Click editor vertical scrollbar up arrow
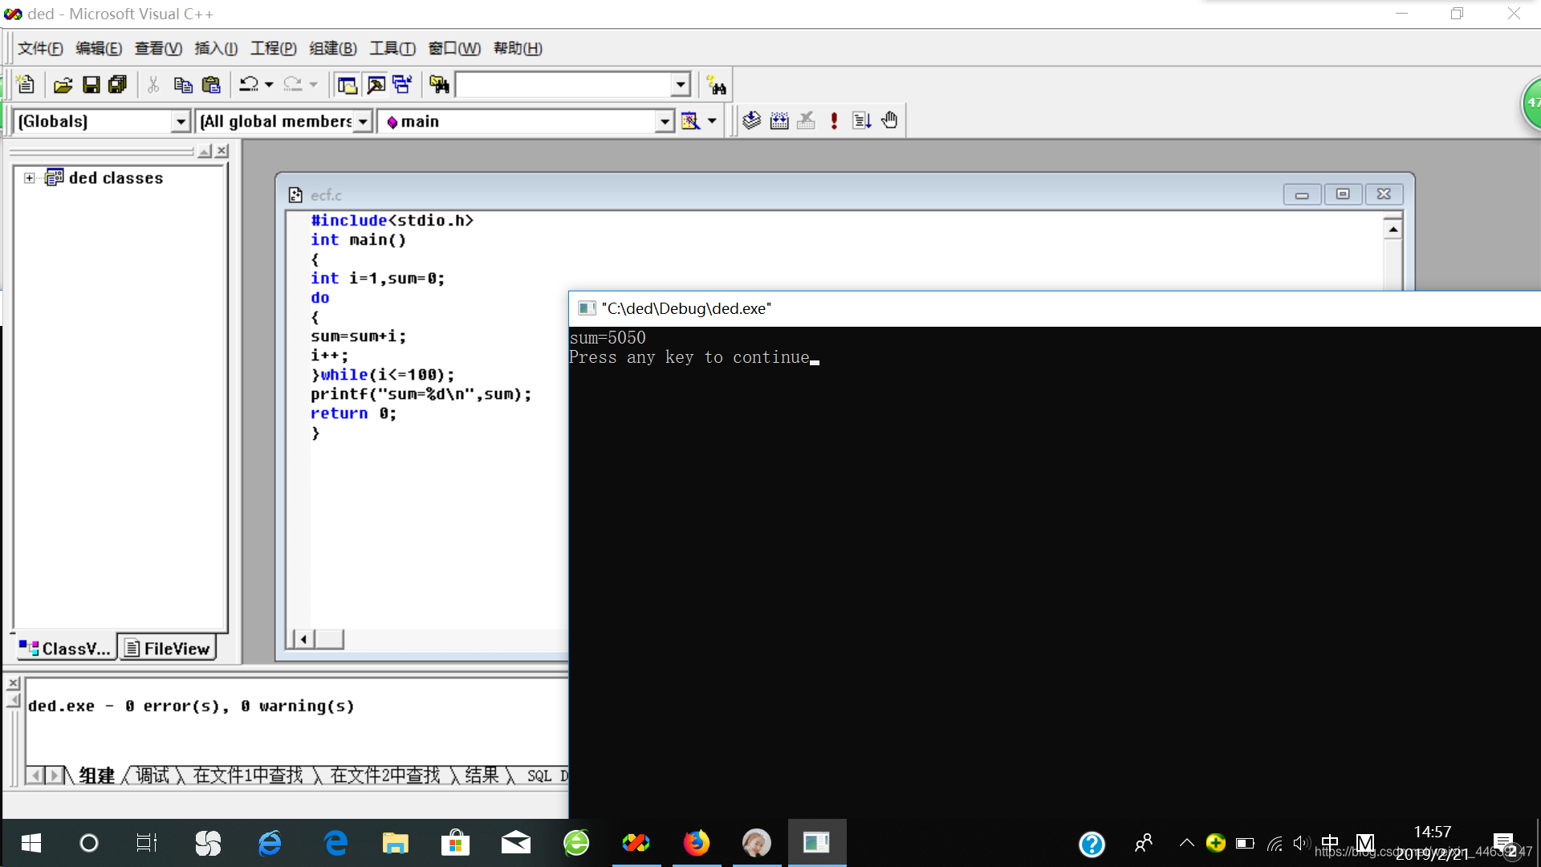The height and width of the screenshot is (867, 1541). [x=1393, y=230]
